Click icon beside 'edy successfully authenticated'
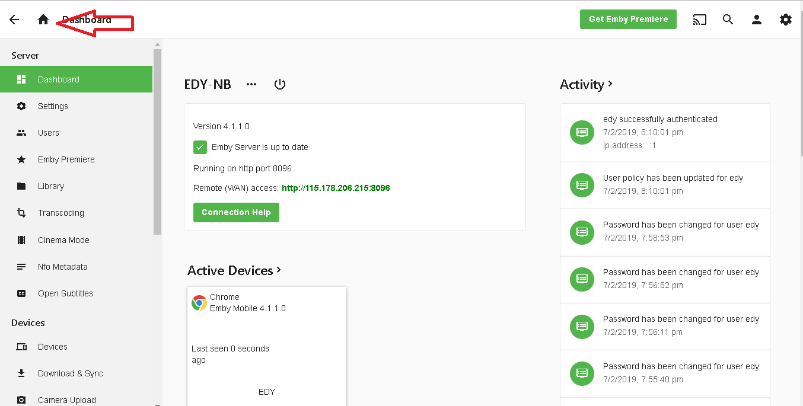The width and height of the screenshot is (803, 406). (x=582, y=132)
